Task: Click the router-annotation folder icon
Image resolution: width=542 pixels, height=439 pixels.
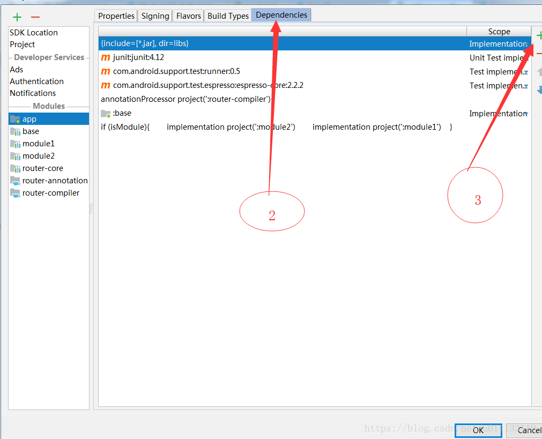Action: pos(15,181)
